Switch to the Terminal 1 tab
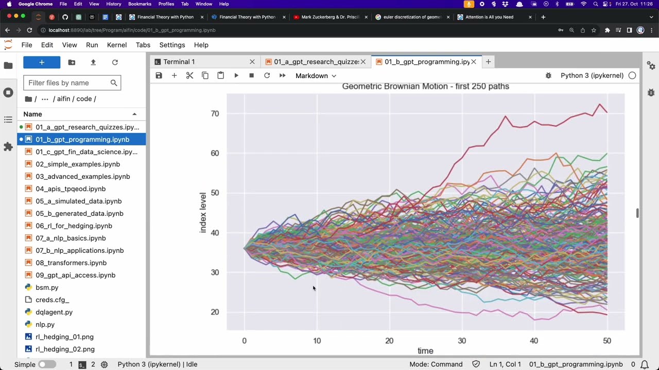This screenshot has height=370, width=659. 179,62
